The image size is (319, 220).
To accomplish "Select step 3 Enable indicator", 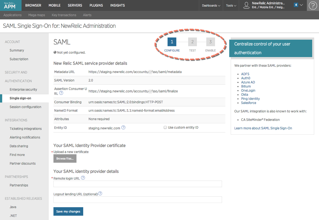I will click(211, 42).
